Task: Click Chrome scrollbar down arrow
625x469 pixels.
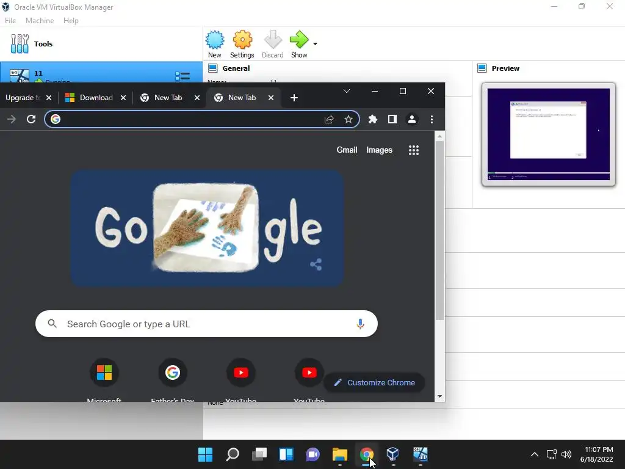Action: [x=439, y=396]
